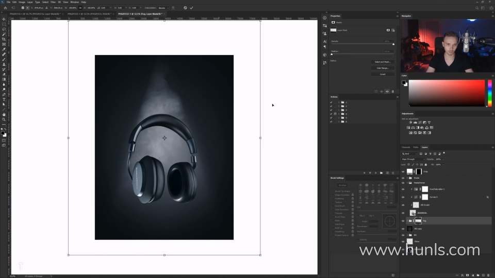This screenshot has width=495, height=278.
Task: Select the Zoom tool
Action: tap(4, 119)
